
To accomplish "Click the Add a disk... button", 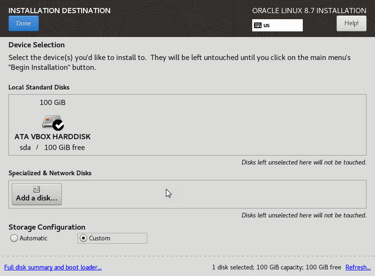I will [37, 194].
